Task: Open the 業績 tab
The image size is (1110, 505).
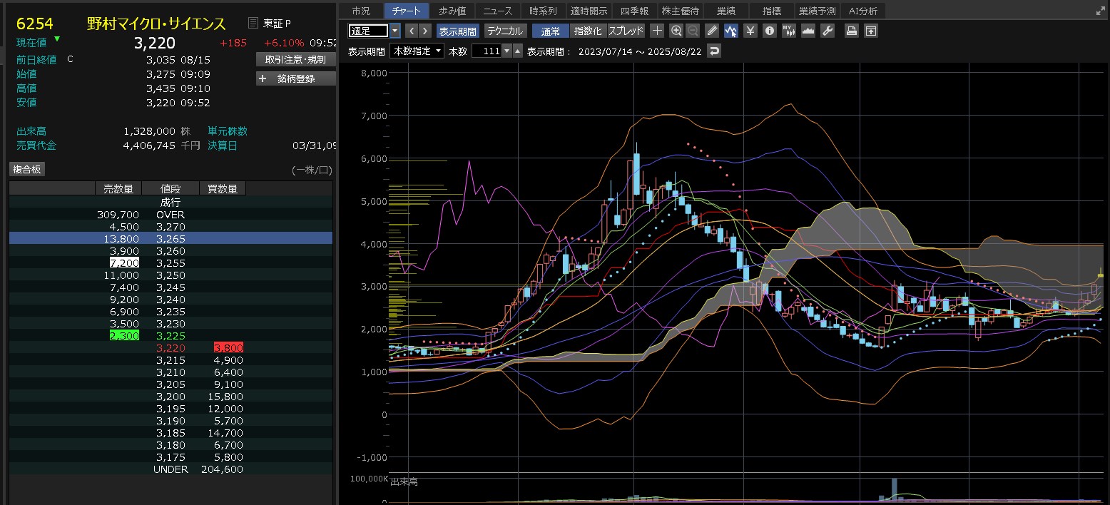Action: pyautogui.click(x=726, y=11)
